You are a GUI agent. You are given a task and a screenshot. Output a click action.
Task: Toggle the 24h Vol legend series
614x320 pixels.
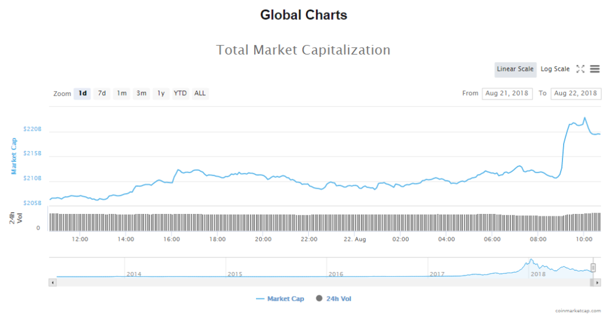tap(333, 298)
